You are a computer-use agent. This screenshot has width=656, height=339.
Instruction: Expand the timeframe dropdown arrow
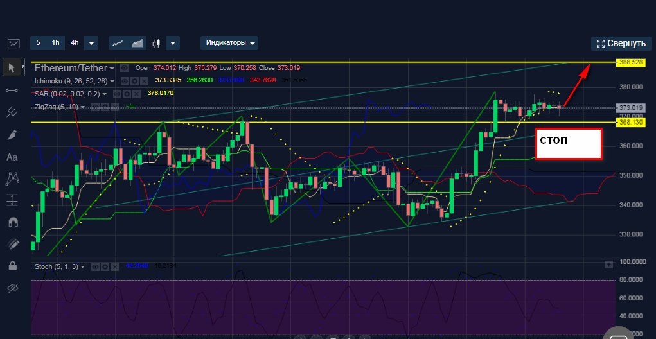(x=91, y=43)
